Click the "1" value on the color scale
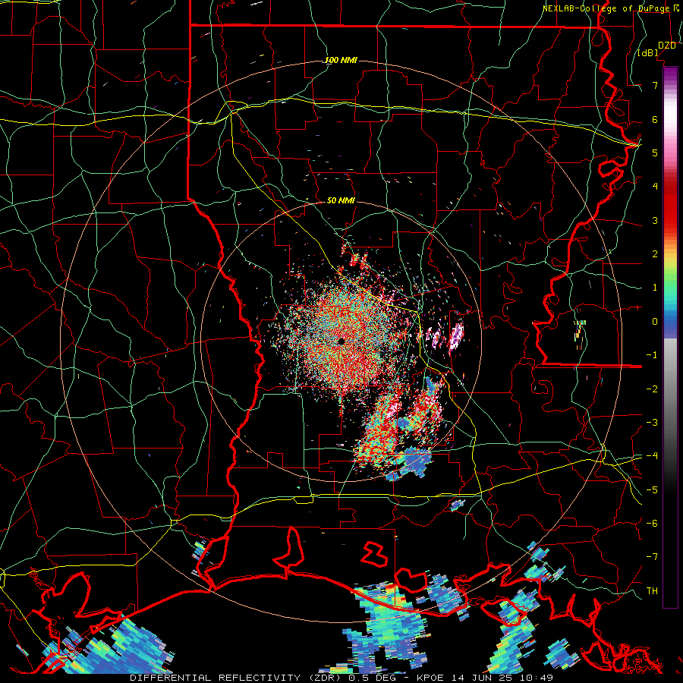This screenshot has height=683, width=683. [655, 288]
